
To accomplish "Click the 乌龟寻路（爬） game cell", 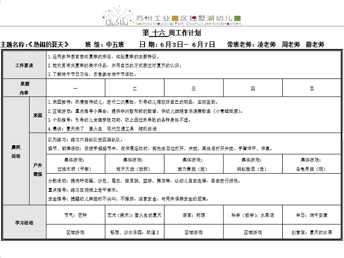I will [312, 164].
